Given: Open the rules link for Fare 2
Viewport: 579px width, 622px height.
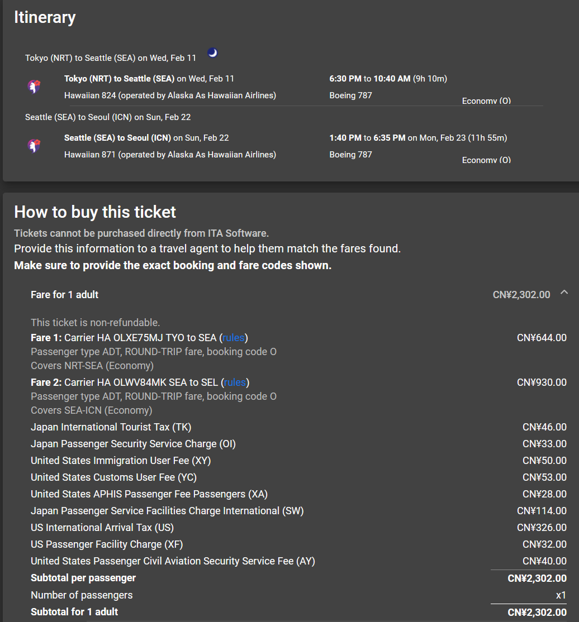Looking at the screenshot, I should [235, 382].
